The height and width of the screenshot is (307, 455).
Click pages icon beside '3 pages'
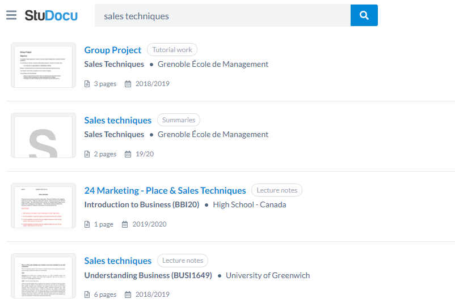coord(87,84)
